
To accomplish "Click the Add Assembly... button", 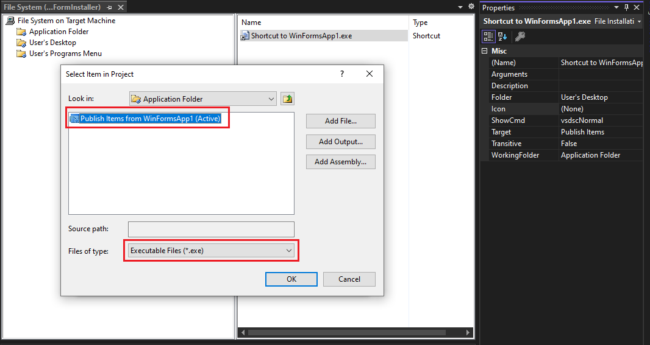I will coord(341,162).
